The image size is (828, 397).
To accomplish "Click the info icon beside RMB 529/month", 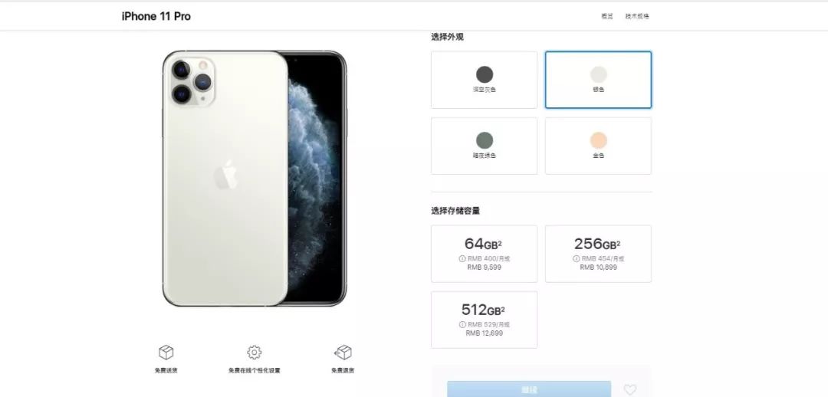I will [462, 325].
